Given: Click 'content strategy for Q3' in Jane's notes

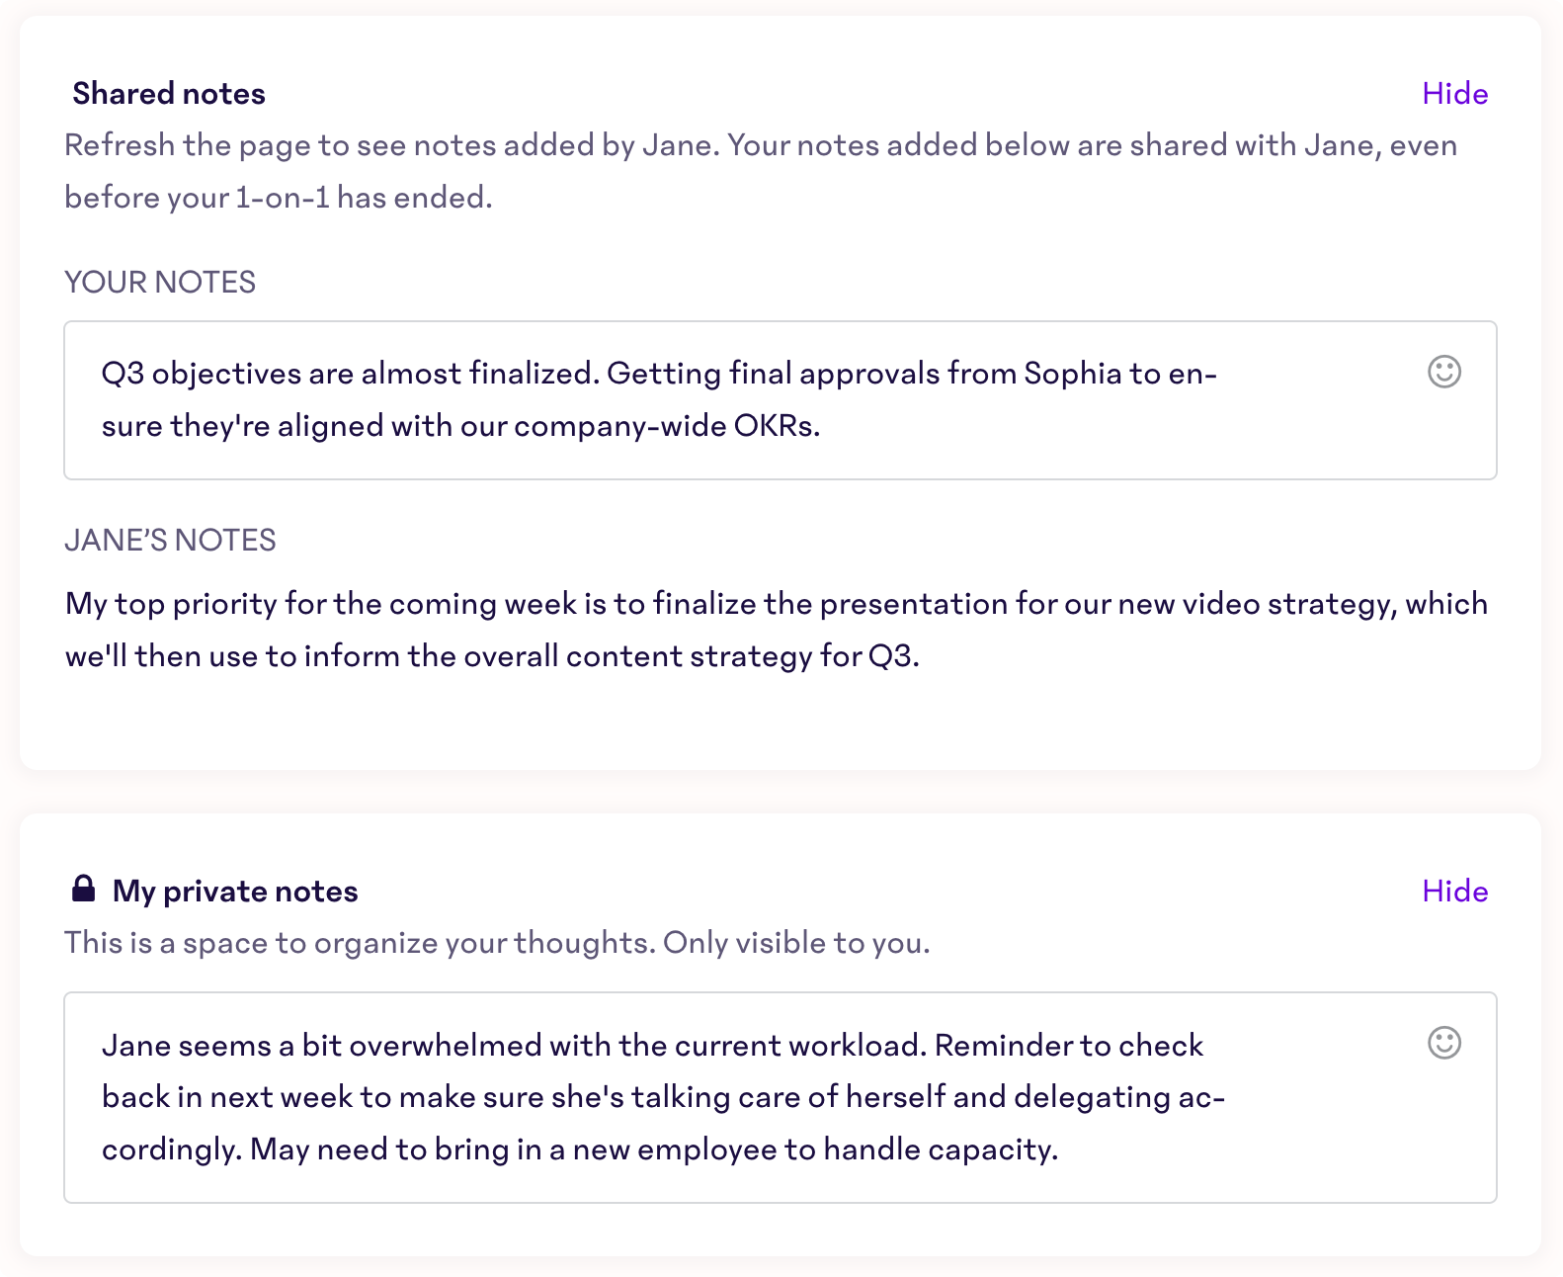Looking at the screenshot, I should [743, 656].
